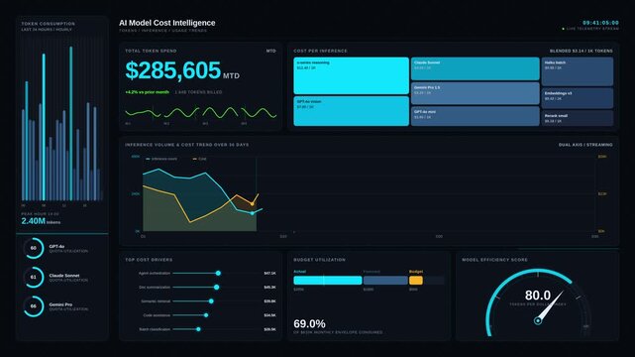Open the Gemini Pro quota ring gauge
The width and height of the screenshot is (635, 357).
[x=34, y=306]
